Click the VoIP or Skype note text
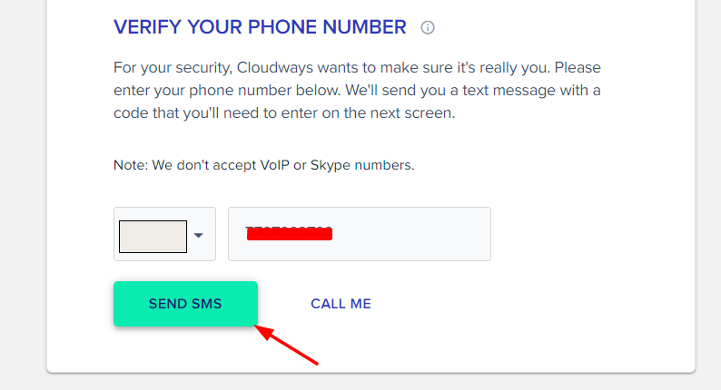Viewport: 721px width, 390px height. pos(263,165)
